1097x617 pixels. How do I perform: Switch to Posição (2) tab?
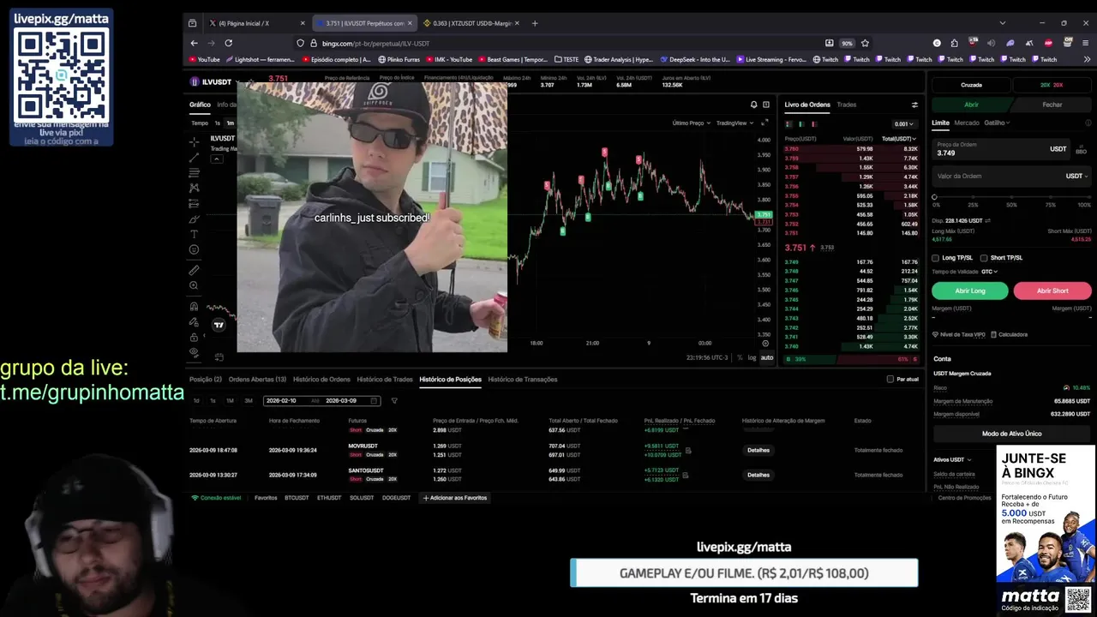[206, 379]
